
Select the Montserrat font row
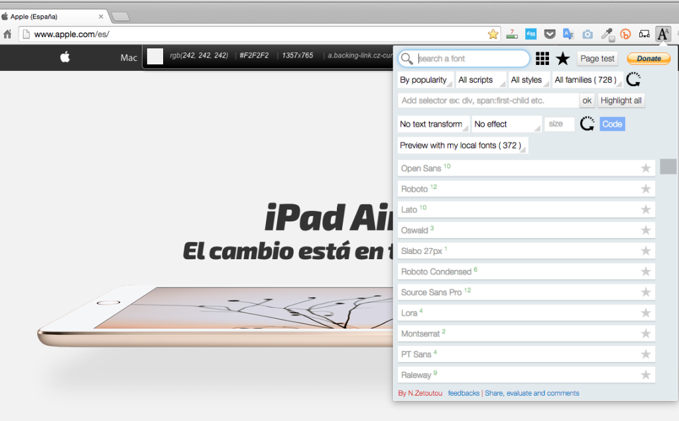click(x=526, y=333)
